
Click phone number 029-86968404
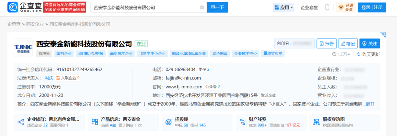click(x=180, y=69)
